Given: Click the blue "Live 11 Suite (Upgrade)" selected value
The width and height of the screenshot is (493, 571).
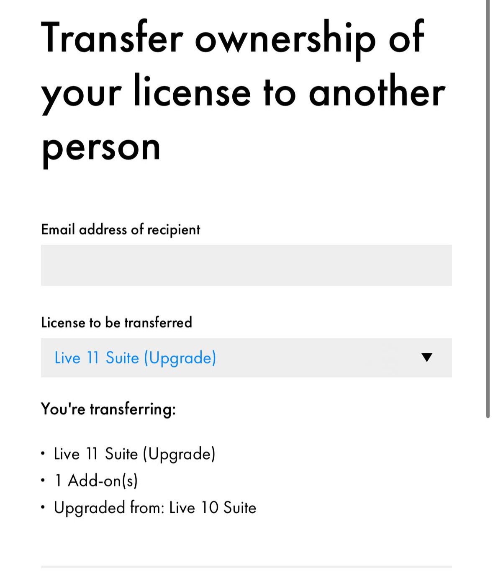Looking at the screenshot, I should pyautogui.click(x=135, y=358).
